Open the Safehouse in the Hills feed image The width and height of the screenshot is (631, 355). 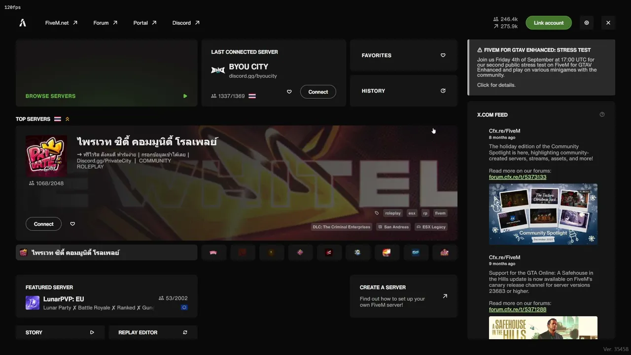(543, 328)
